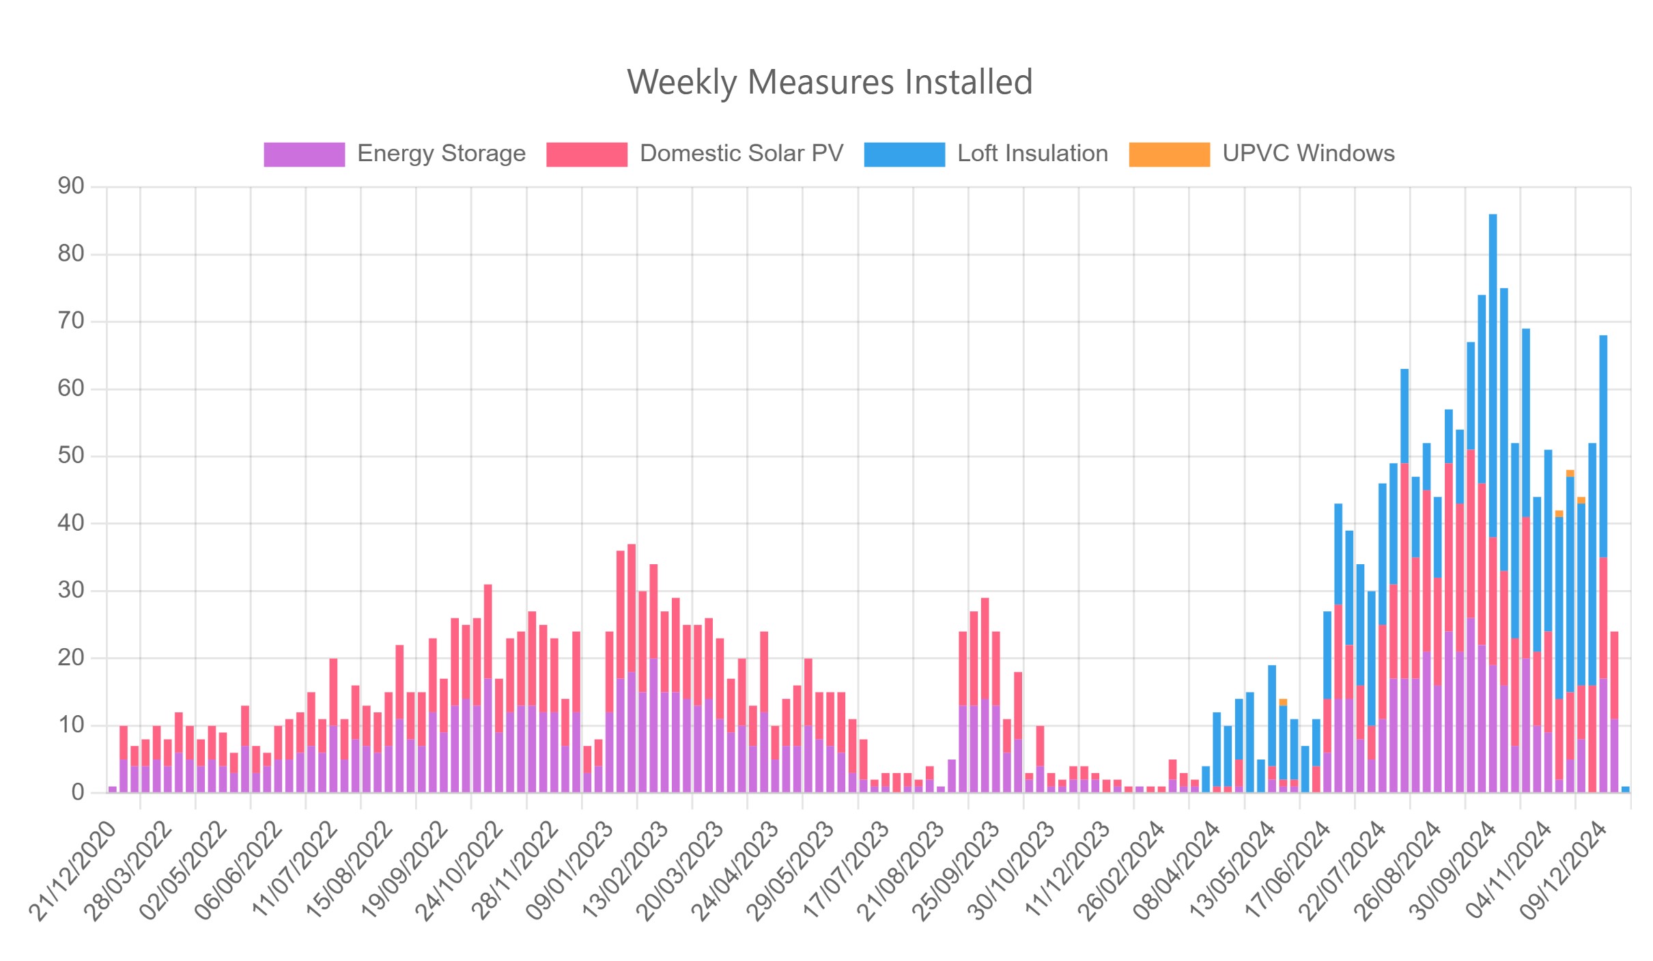Click the 90 y-axis label
Screen dimensions: 1653x961
[71, 186]
